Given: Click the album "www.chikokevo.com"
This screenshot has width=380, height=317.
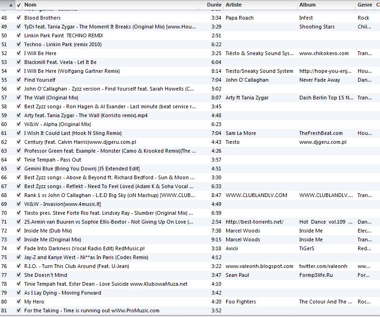Looking at the screenshot, I should 324,53.
